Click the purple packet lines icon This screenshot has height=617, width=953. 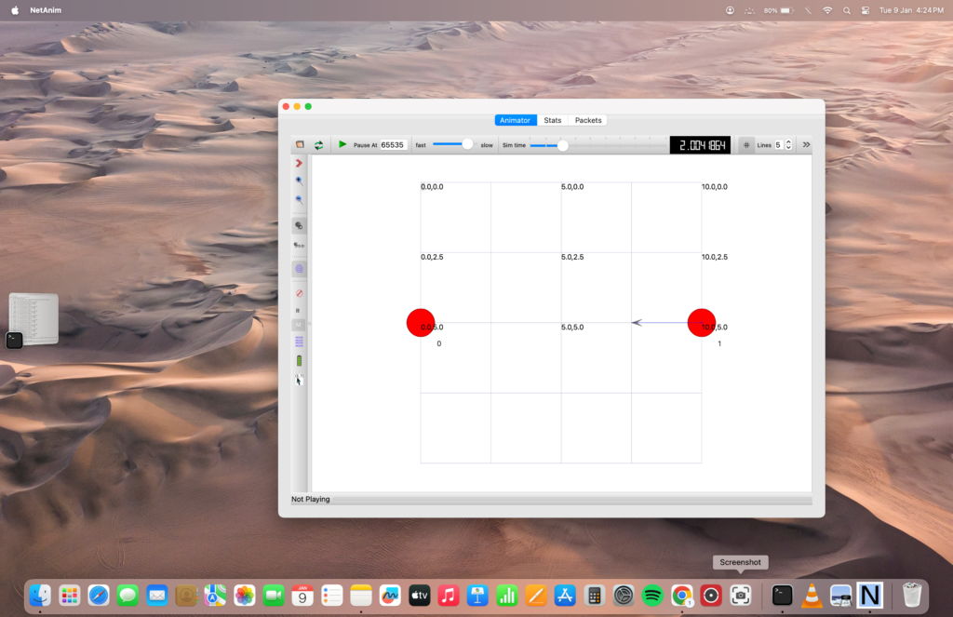pos(299,342)
